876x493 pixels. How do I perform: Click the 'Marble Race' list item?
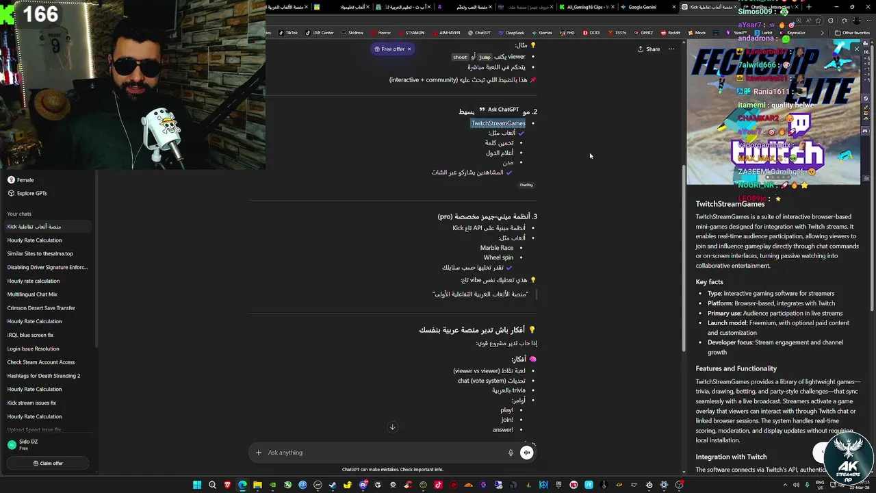click(497, 248)
